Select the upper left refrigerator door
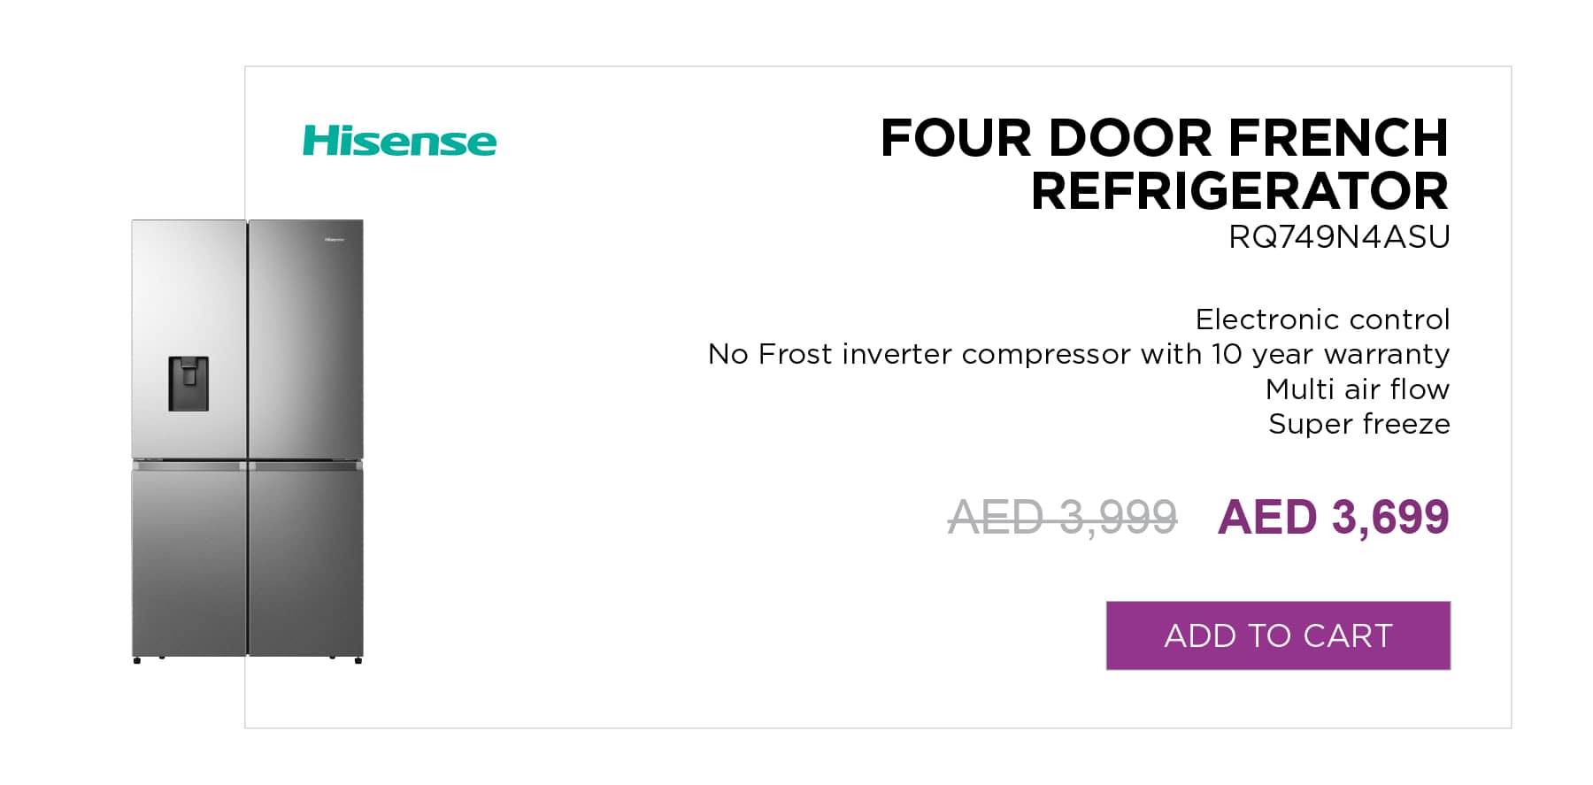This screenshot has width=1593, height=785. tap(189, 339)
